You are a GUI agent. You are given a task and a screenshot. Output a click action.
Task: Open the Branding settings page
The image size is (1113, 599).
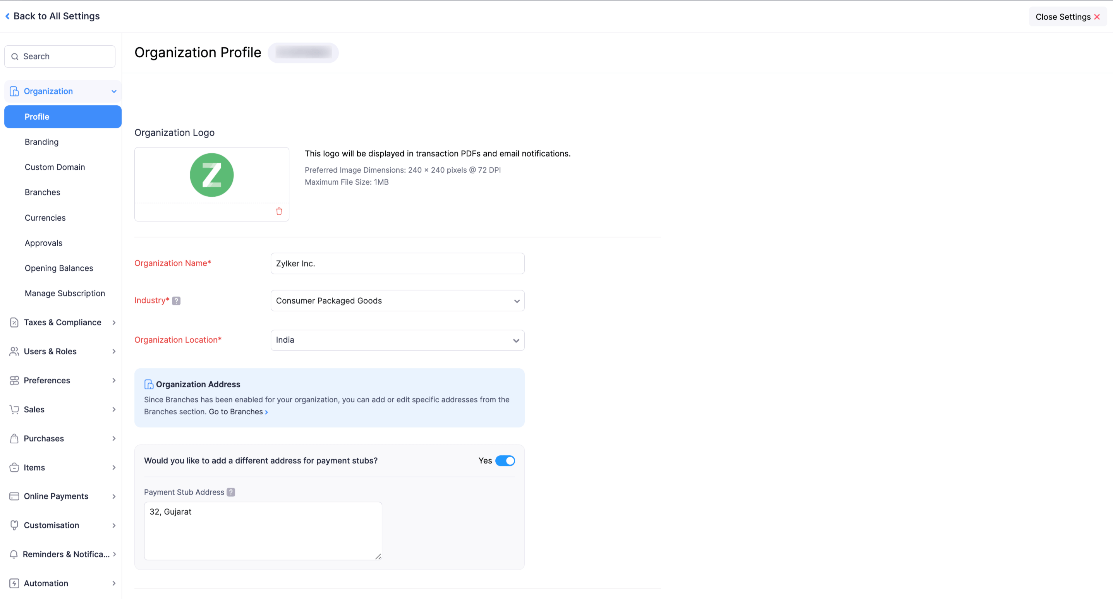tap(41, 142)
